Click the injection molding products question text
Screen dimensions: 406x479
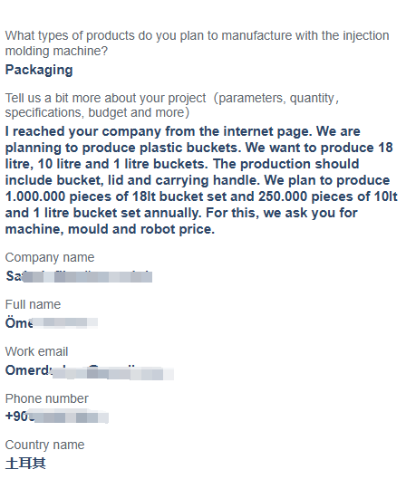click(198, 43)
